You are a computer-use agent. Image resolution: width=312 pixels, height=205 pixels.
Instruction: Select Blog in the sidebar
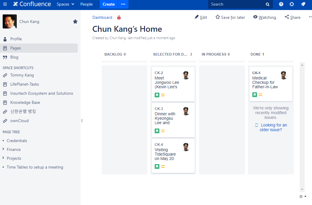pos(14,57)
